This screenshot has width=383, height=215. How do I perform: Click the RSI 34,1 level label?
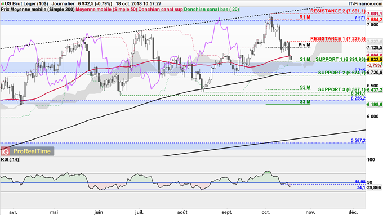click(x=361, y=187)
